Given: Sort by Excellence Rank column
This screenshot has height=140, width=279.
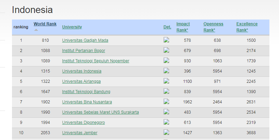Looking at the screenshot, I should pyautogui.click(x=247, y=27).
